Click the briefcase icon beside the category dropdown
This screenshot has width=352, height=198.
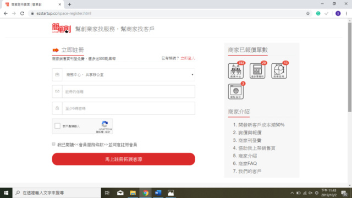pos(57,75)
